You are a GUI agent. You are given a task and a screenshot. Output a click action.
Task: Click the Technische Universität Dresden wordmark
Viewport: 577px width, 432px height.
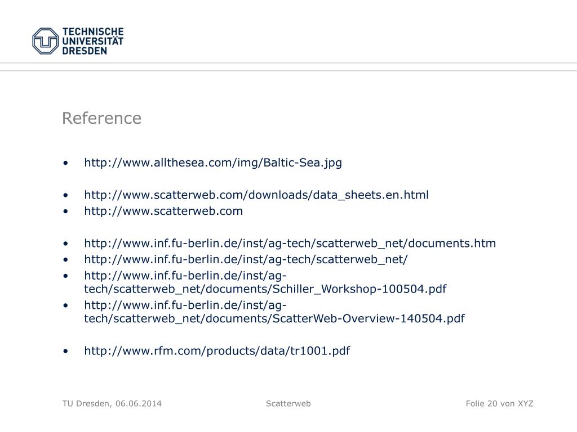click(93, 41)
